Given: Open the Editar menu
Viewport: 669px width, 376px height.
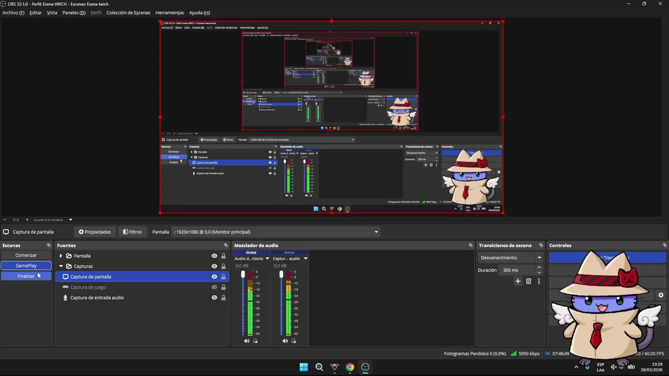Looking at the screenshot, I should coord(36,13).
